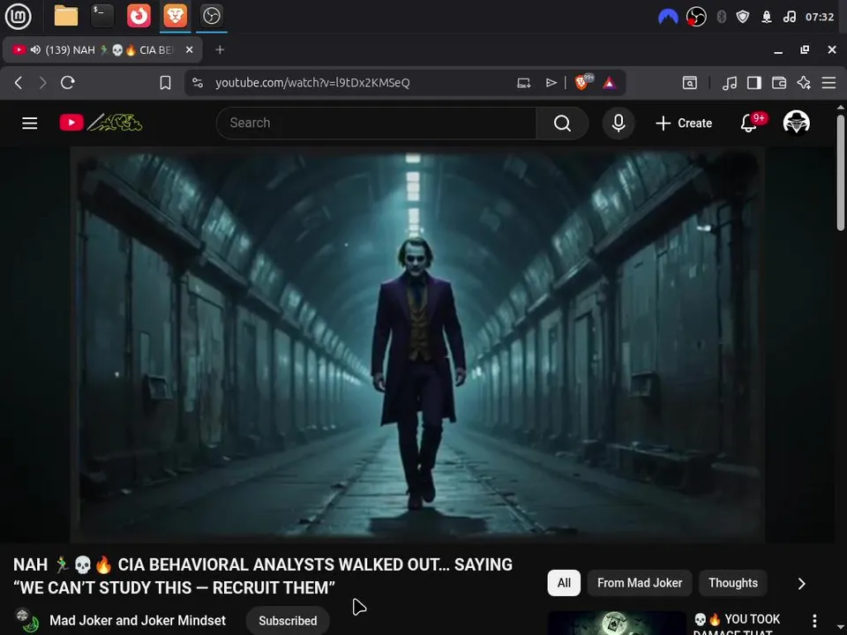847x635 pixels.
Task: Open a new browser tab
Action: coord(220,50)
